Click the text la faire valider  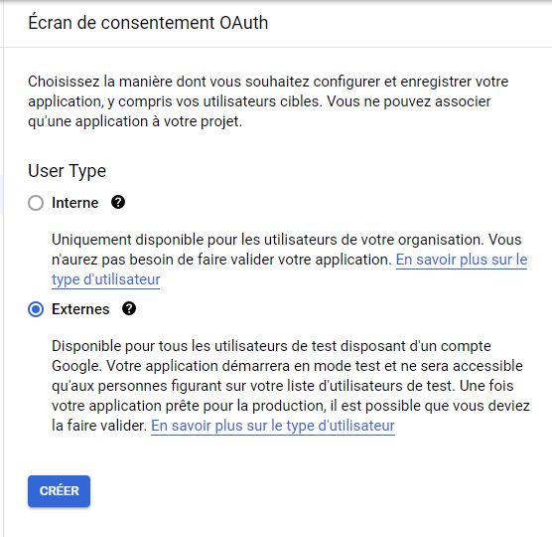pos(99,426)
